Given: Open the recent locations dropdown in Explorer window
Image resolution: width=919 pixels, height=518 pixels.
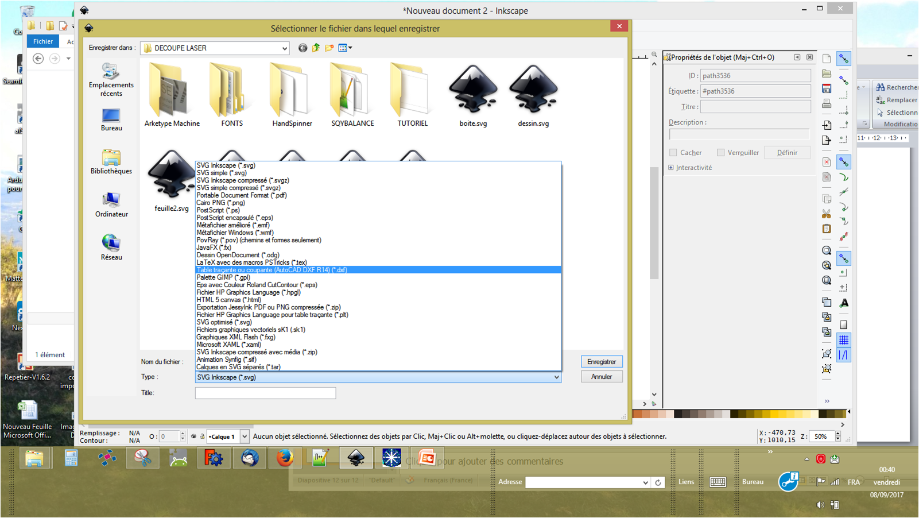Looking at the screenshot, I should [68, 59].
